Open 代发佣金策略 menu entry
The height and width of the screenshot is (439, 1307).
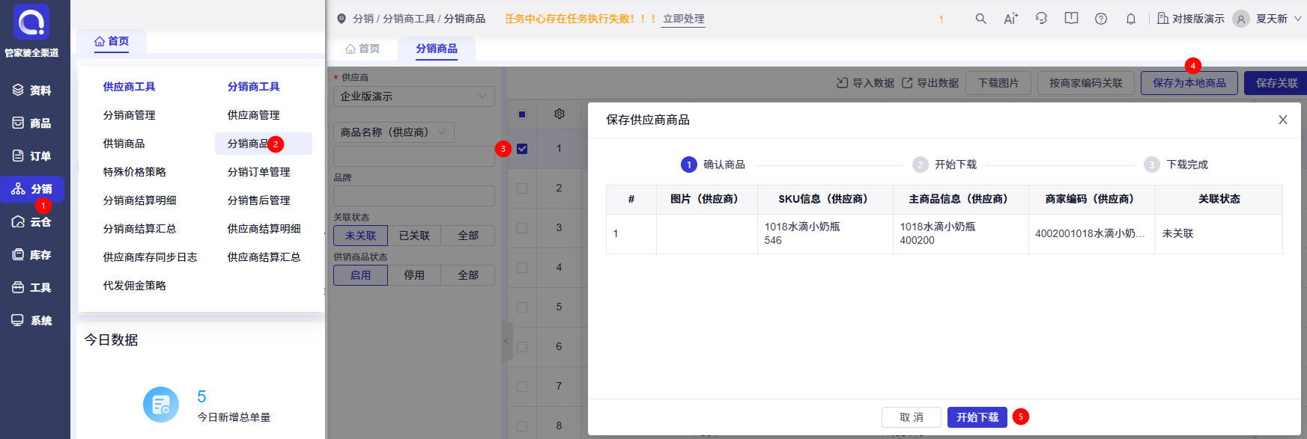click(135, 286)
